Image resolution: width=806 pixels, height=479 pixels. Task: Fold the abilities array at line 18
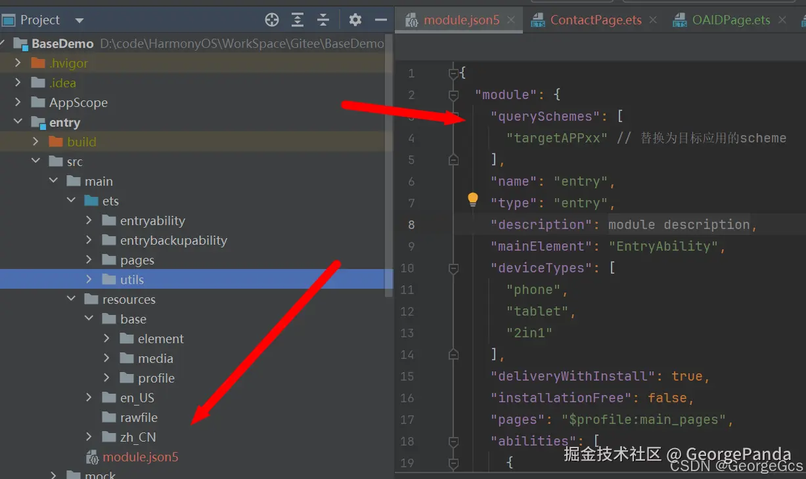click(x=453, y=441)
